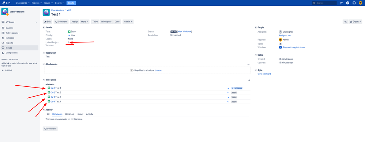Switch to the History tab
The image size is (365, 142).
point(80,114)
